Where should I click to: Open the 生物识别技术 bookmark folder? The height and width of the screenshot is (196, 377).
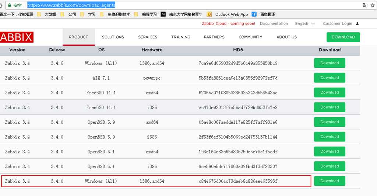point(115,14)
